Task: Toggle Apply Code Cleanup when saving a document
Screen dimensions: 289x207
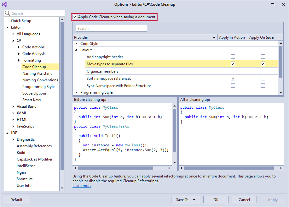Action: [x=75, y=17]
